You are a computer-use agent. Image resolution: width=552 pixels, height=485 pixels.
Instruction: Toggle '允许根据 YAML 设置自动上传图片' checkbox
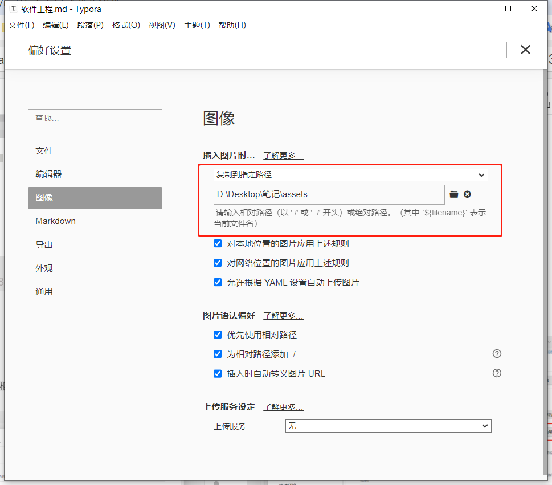click(x=218, y=282)
